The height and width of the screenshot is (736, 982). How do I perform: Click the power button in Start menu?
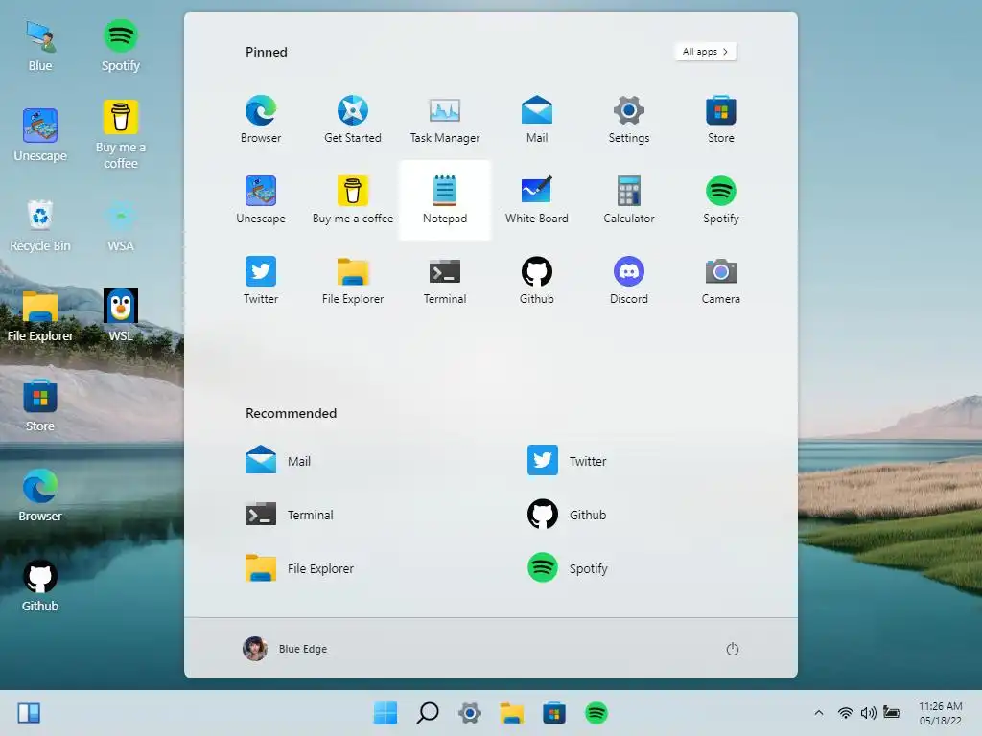click(732, 649)
